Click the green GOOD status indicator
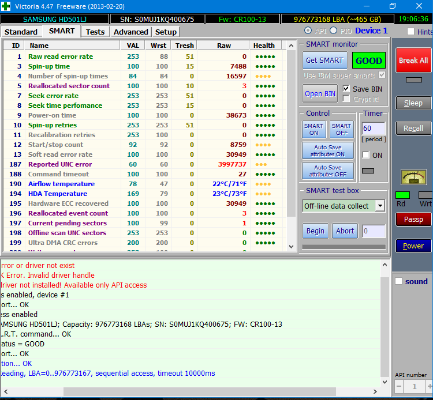Viewport: 433px width, 400px height. (369, 61)
